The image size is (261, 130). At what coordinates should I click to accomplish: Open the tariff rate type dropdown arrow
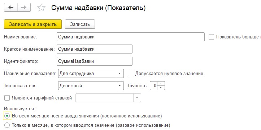(x=137, y=98)
